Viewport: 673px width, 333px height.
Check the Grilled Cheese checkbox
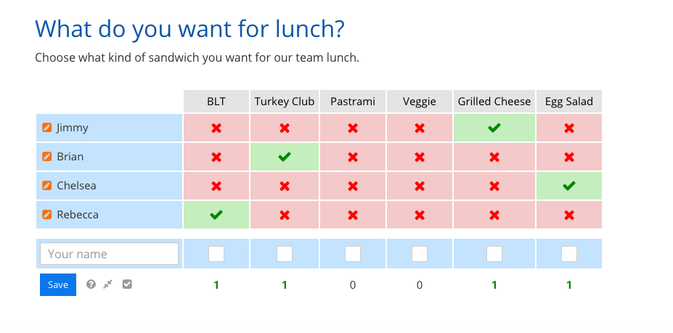pyautogui.click(x=494, y=254)
